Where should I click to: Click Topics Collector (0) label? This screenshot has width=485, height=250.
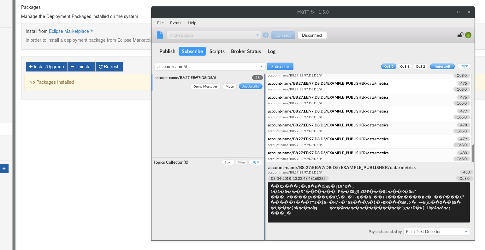[171, 162]
